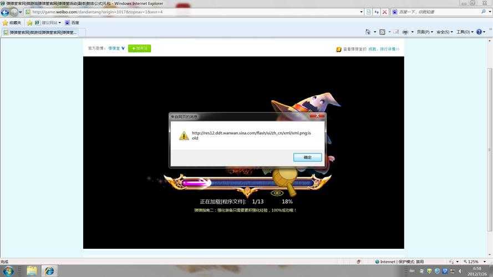Stop loading with the red X icon

[384, 12]
